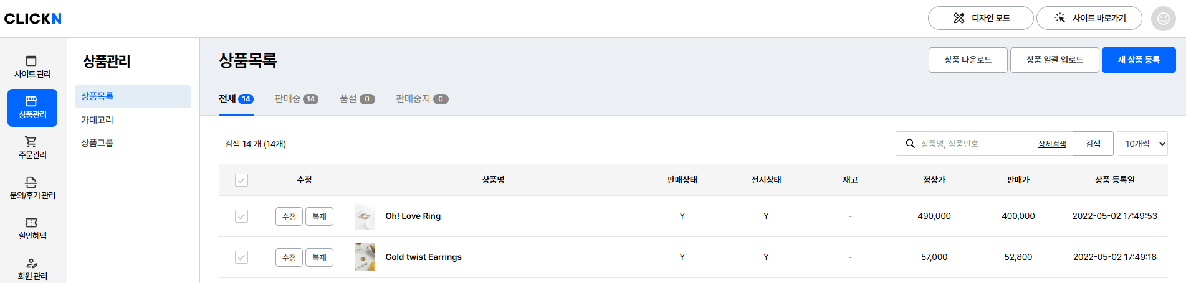This screenshot has width=1186, height=283.
Task: Open the 할인혜택 coupon icon
Action: 31,223
